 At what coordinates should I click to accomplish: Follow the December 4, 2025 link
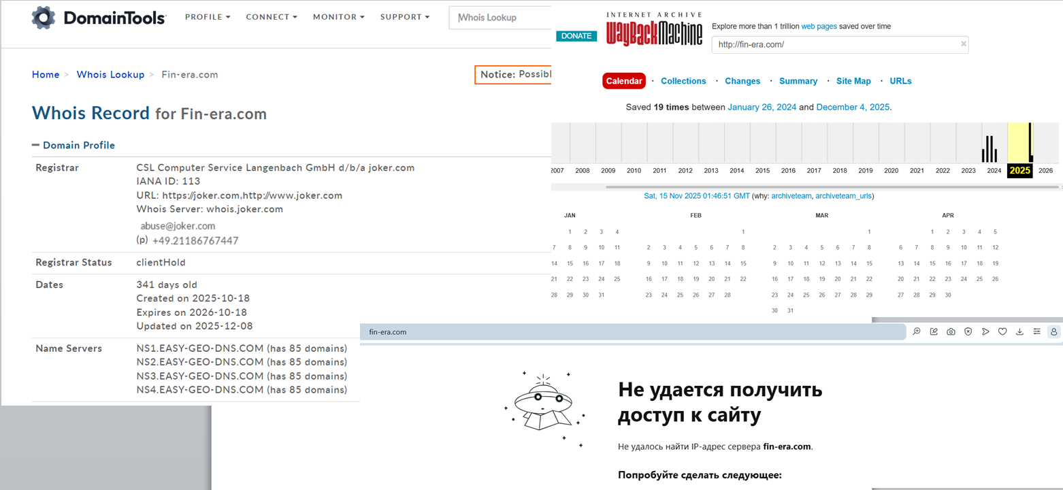tap(853, 108)
